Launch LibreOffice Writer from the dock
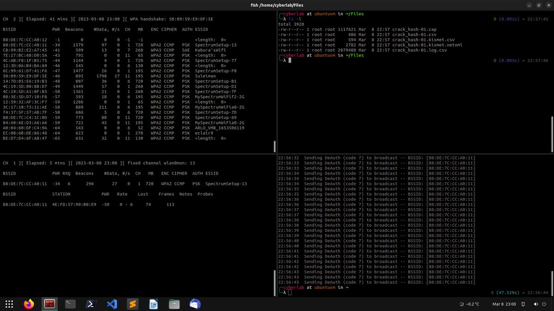554x311 pixels. pyautogui.click(x=153, y=304)
